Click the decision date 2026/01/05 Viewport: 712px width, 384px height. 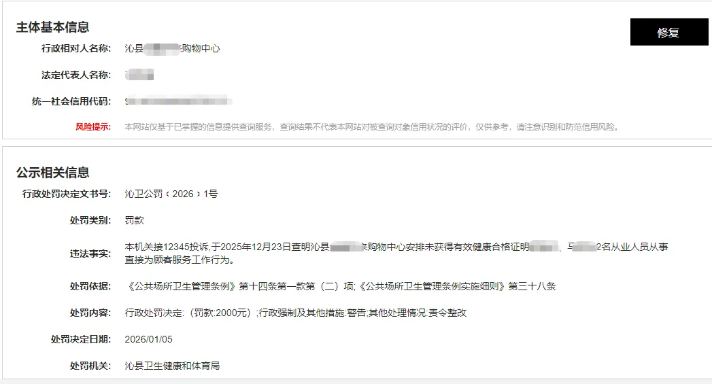[x=148, y=339]
